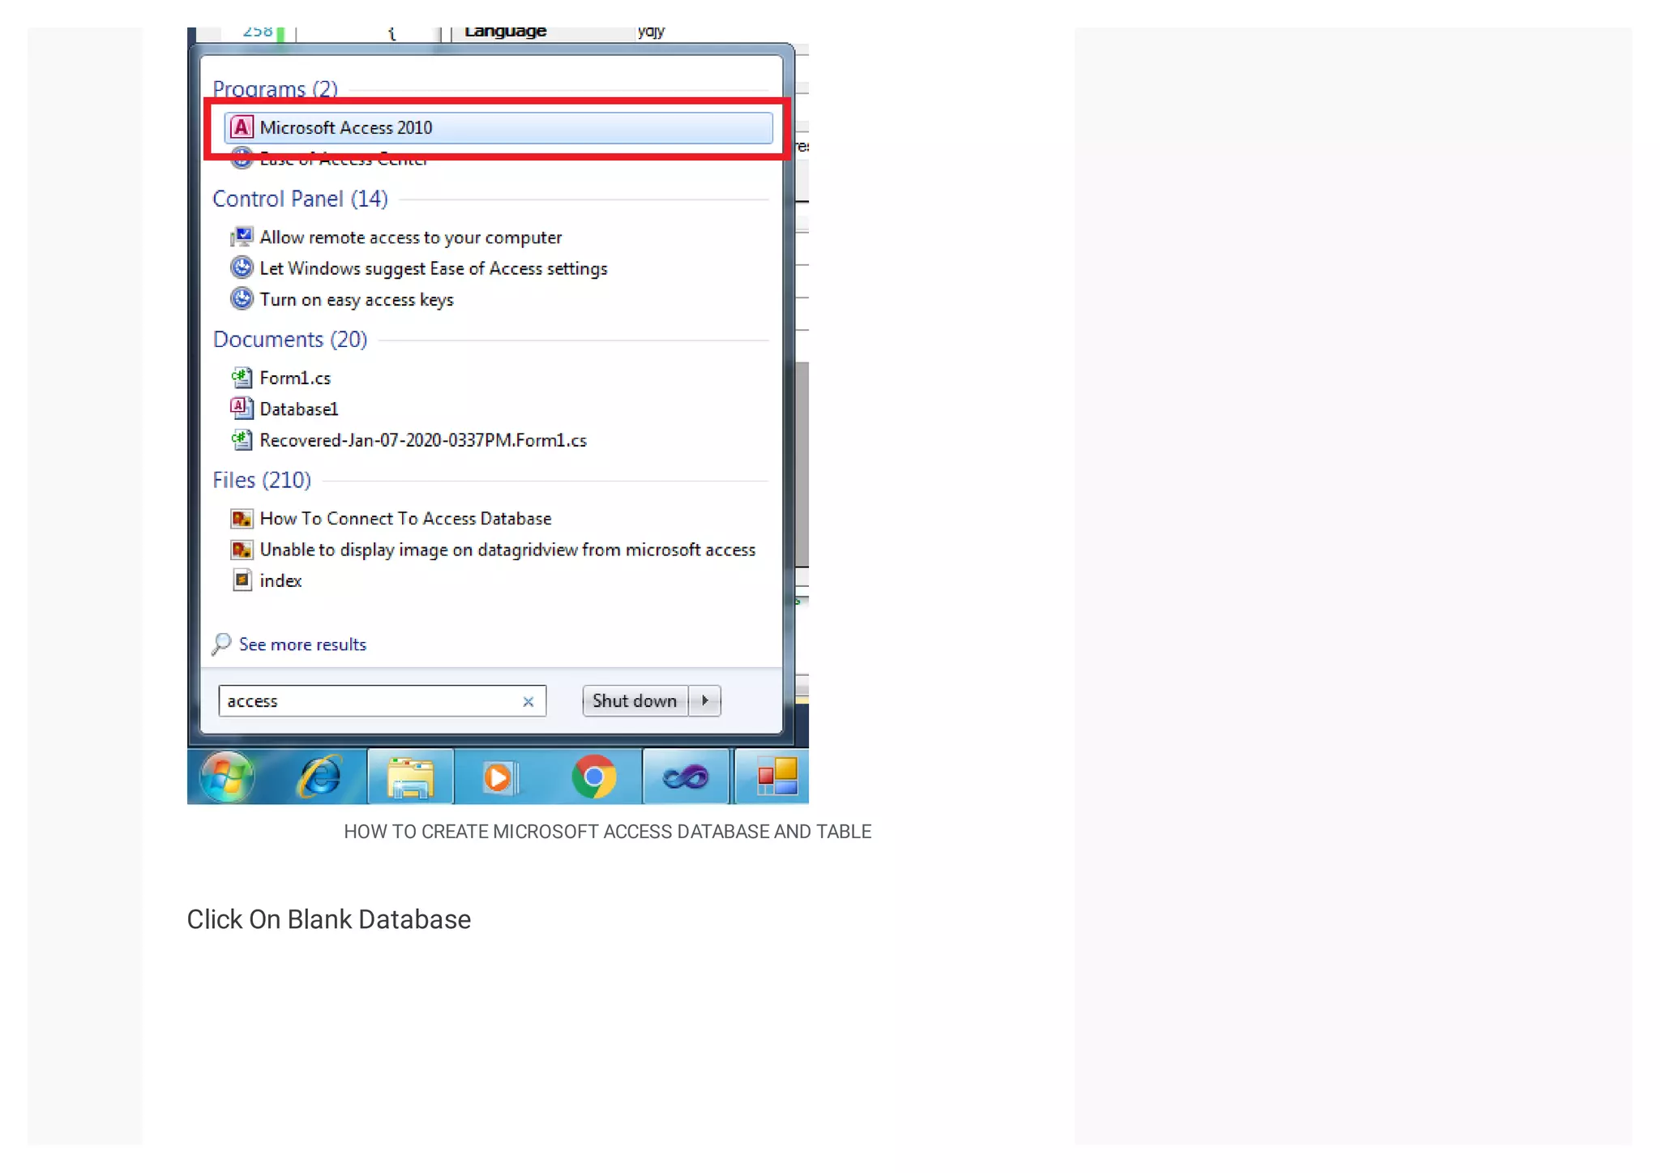The width and height of the screenshot is (1660, 1173).
Task: Open Windows Explorer from the taskbar
Action: [x=410, y=777]
